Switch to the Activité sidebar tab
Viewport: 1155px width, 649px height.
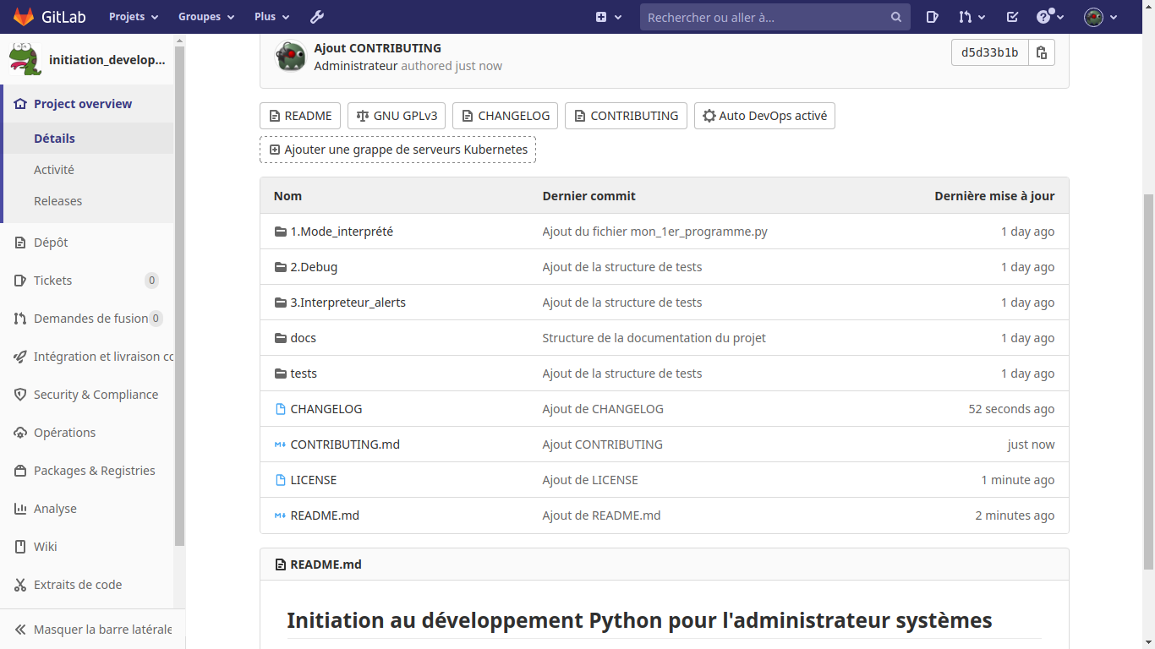coord(54,170)
